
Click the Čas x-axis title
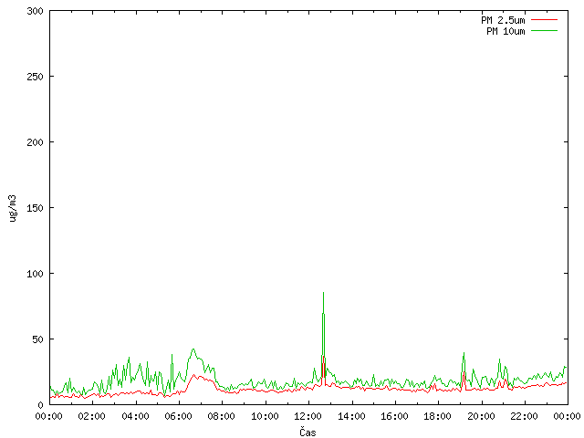(308, 432)
